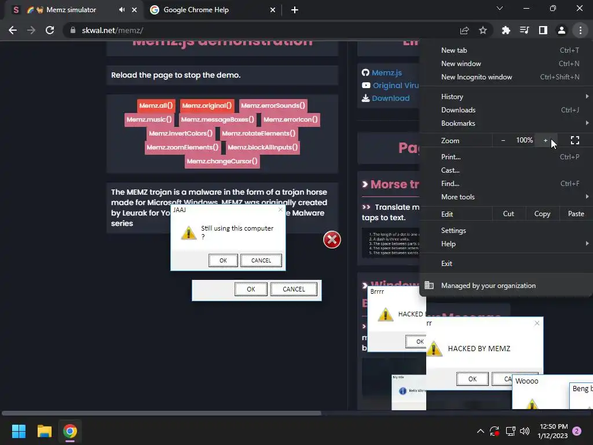Screen dimensions: 593x445
Task: Click Cut in the Edit row
Action: [x=508, y=214]
